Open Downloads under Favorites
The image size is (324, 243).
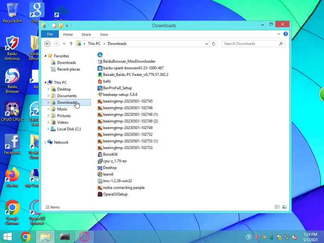click(x=66, y=63)
